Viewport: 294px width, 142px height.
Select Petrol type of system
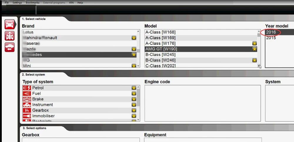80,88
